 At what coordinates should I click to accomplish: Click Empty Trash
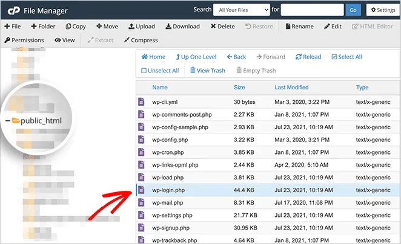click(x=256, y=71)
